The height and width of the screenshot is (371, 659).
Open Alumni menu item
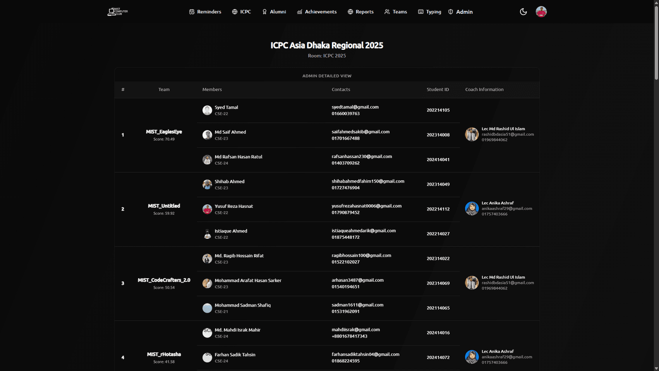(274, 12)
